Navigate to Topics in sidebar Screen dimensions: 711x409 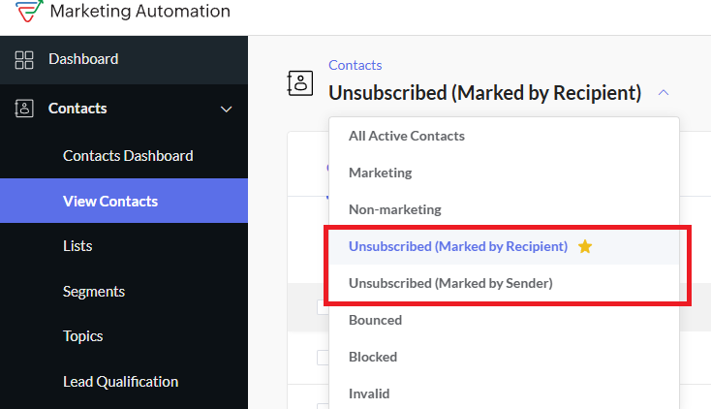(83, 336)
